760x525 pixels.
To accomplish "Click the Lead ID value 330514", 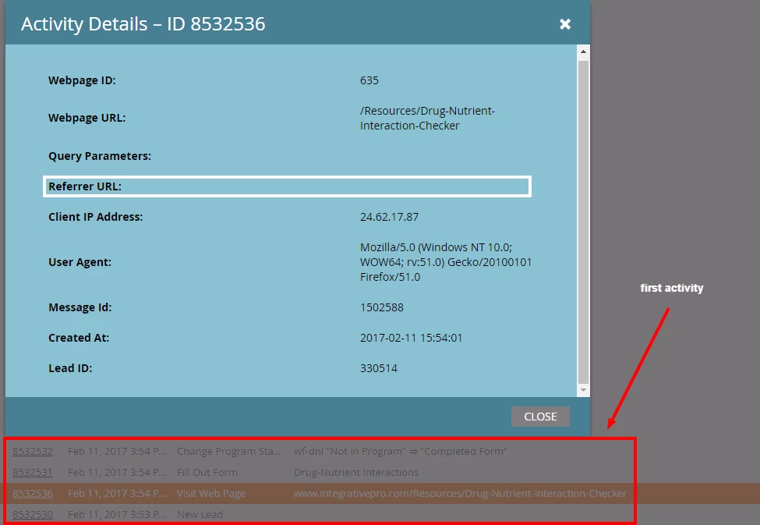I will [x=379, y=368].
